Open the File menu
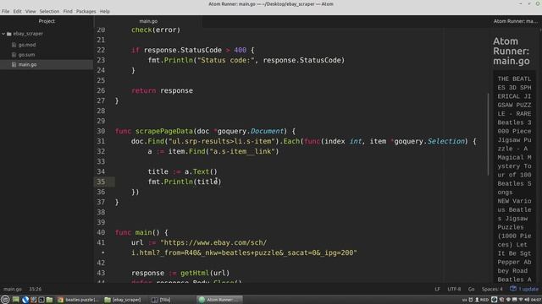Viewport: 542px width, 304px height. click(x=6, y=11)
